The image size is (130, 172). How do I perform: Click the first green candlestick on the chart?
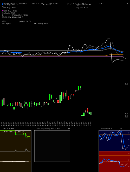pos(2,103)
